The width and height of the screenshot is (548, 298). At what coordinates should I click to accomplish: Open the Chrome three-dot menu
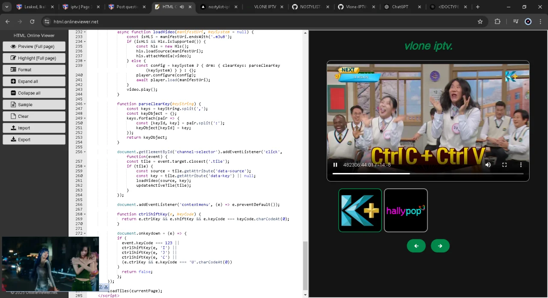coord(541,21)
